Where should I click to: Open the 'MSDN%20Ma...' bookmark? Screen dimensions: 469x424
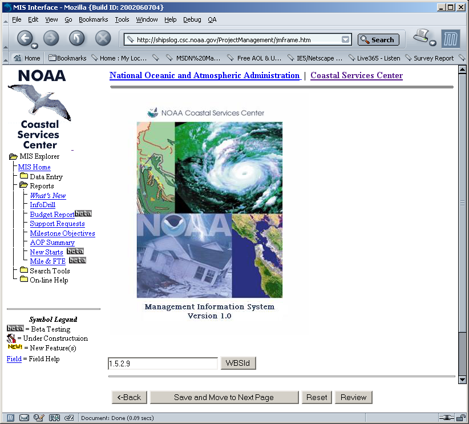[x=193, y=58]
